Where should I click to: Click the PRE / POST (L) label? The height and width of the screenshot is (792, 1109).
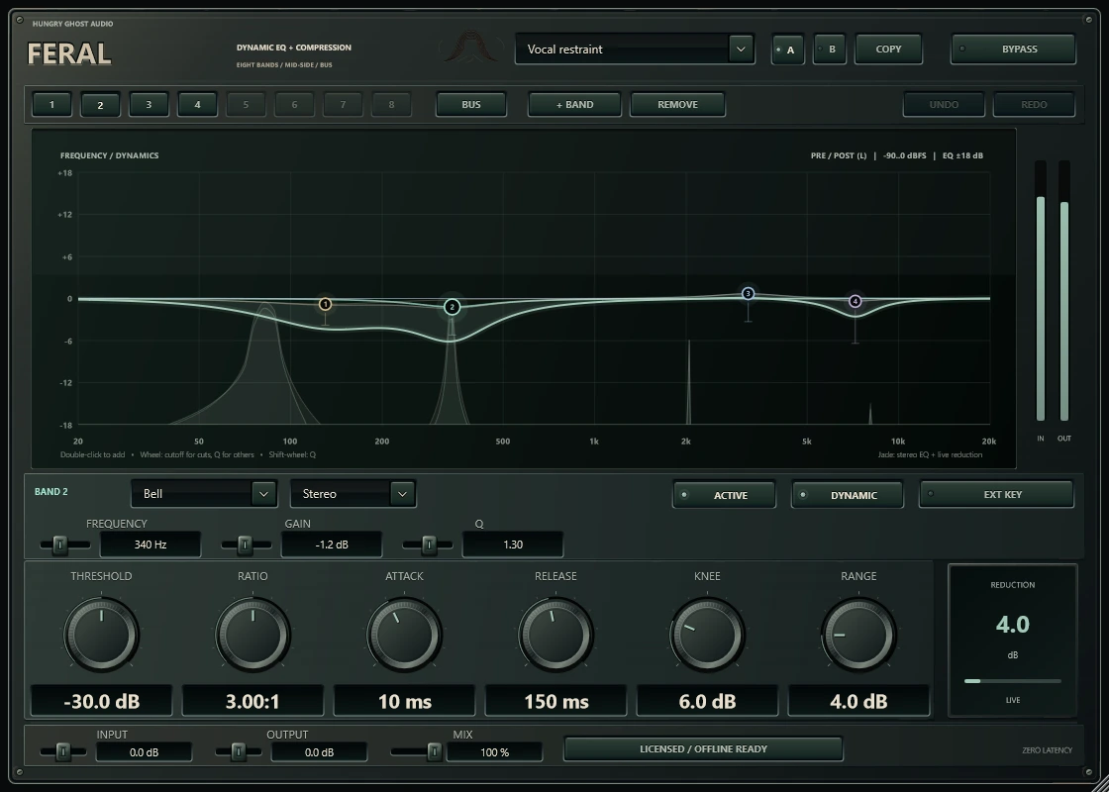pos(838,155)
